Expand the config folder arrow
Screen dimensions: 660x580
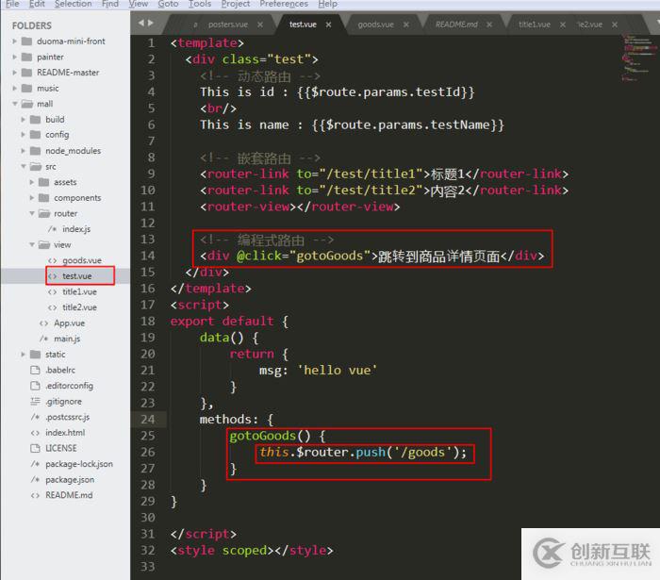pos(24,135)
